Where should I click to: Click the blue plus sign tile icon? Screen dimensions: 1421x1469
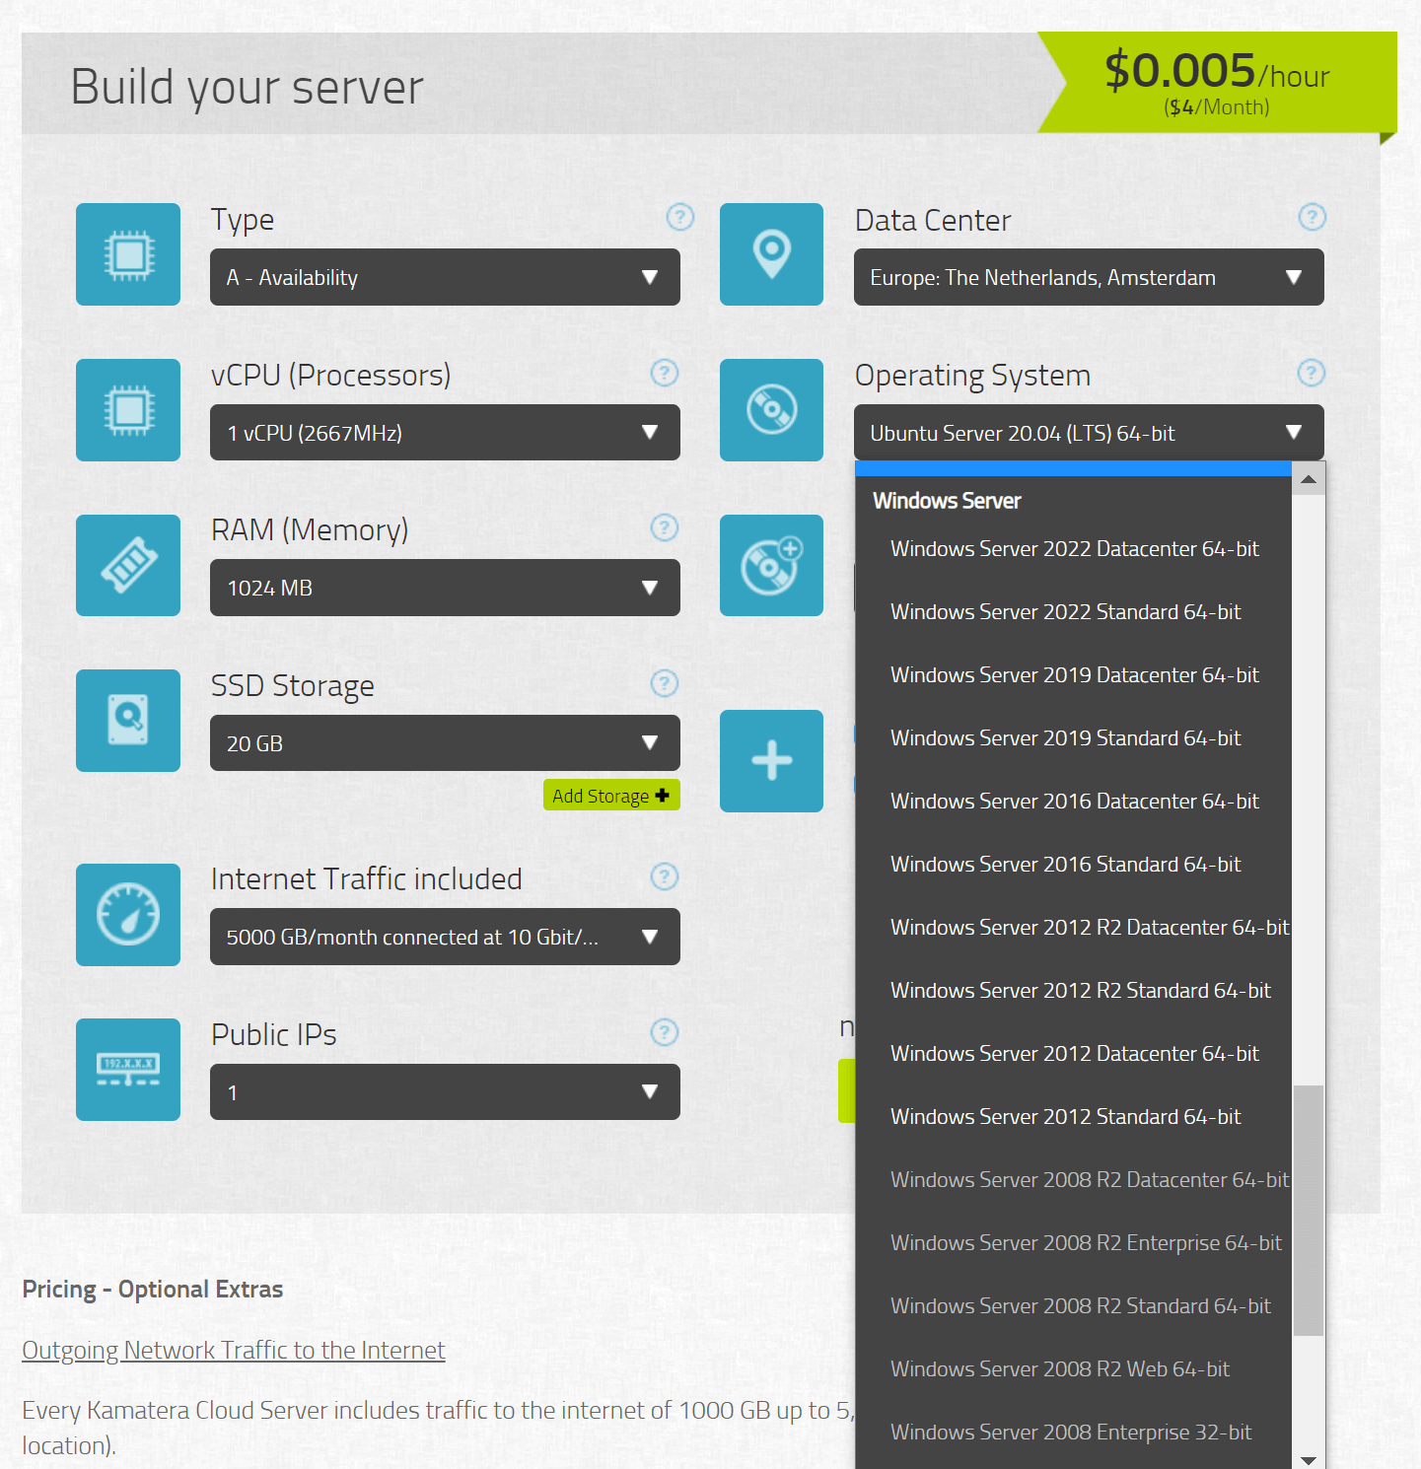[771, 761]
